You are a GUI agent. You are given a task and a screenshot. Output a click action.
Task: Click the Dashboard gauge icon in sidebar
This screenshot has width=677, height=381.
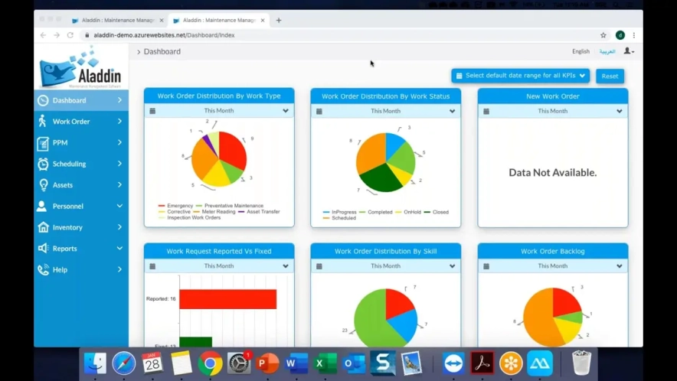click(x=43, y=100)
